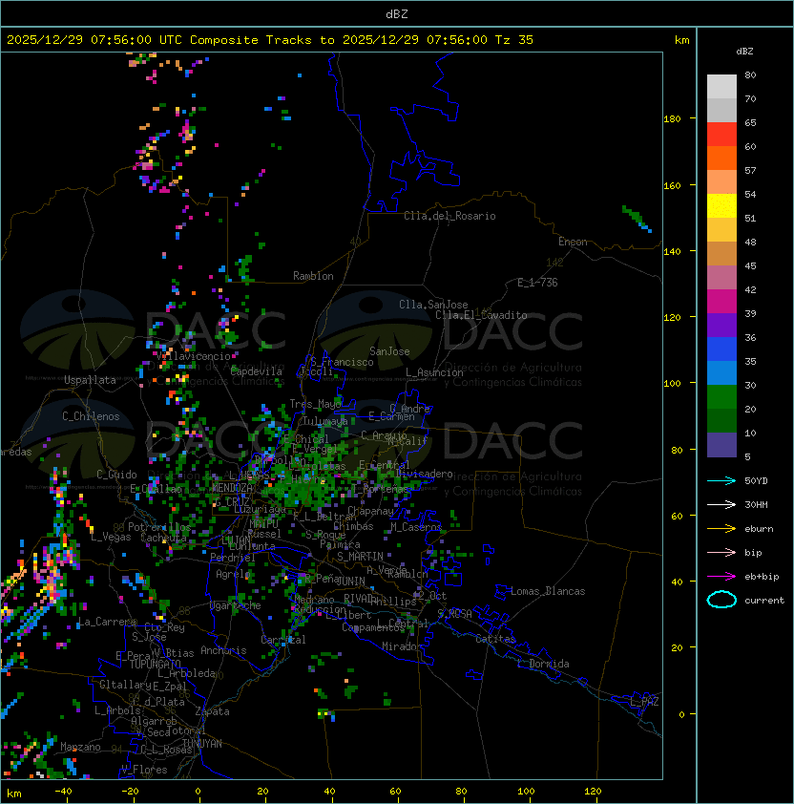Click the km unit label at top right
Viewport: 794px width, 804px height.
point(681,40)
